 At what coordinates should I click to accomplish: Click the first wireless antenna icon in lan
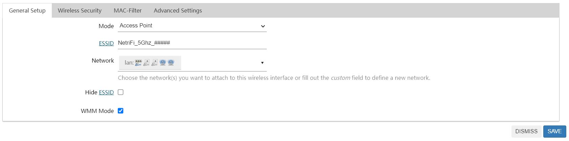click(x=162, y=63)
